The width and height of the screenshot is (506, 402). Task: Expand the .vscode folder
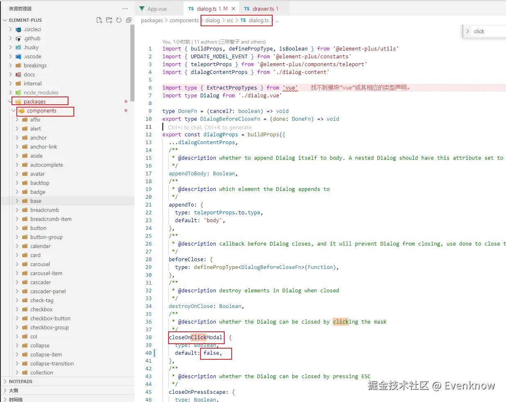tap(10, 56)
